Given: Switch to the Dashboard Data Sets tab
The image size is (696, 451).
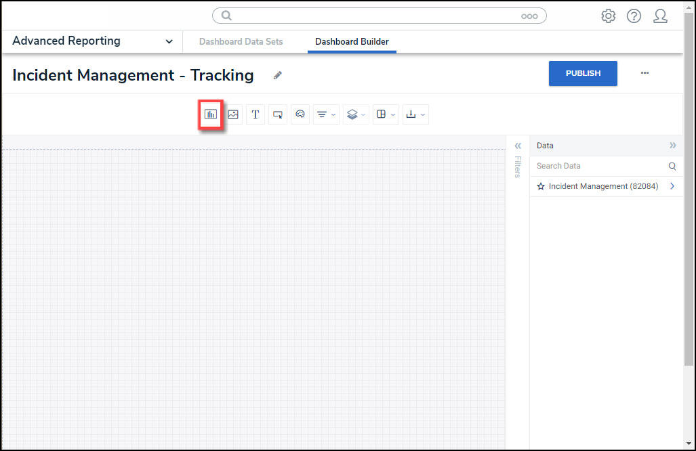Looking at the screenshot, I should [x=241, y=42].
